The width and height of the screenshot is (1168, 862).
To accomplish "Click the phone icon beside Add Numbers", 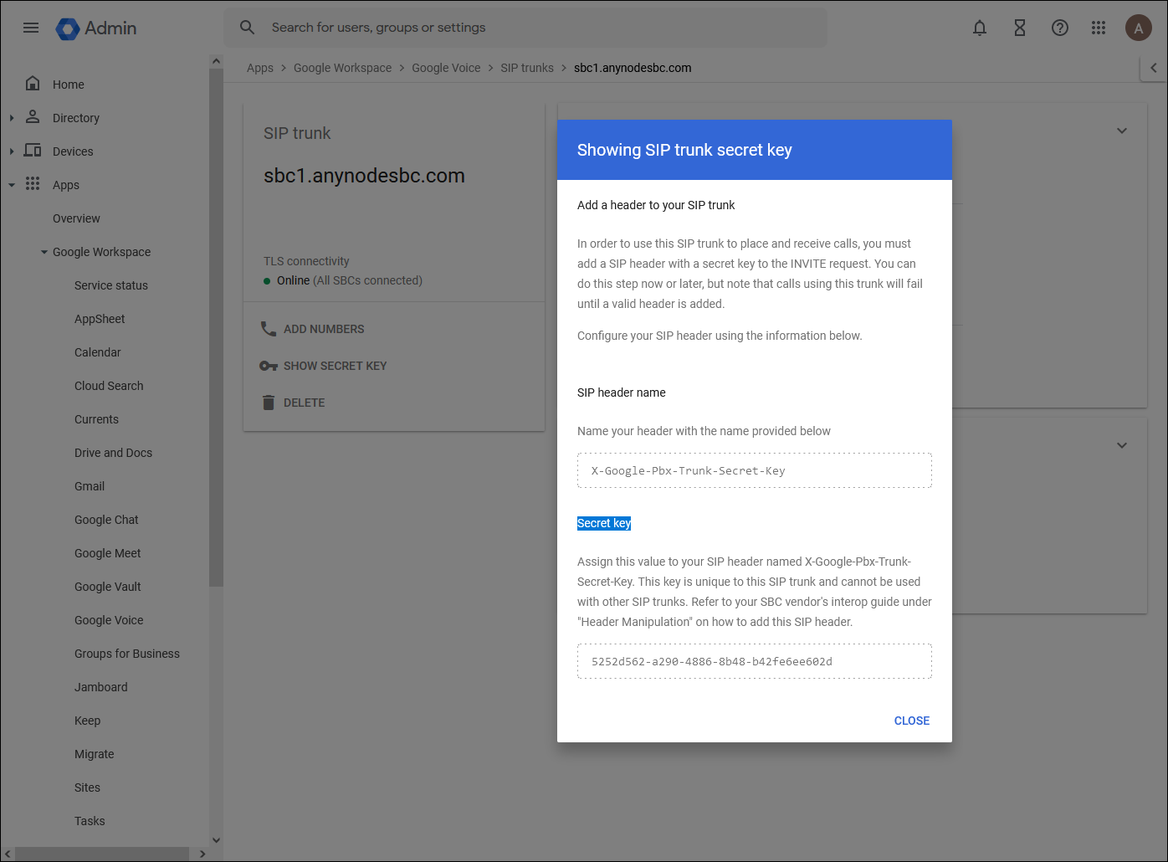I will coord(269,329).
